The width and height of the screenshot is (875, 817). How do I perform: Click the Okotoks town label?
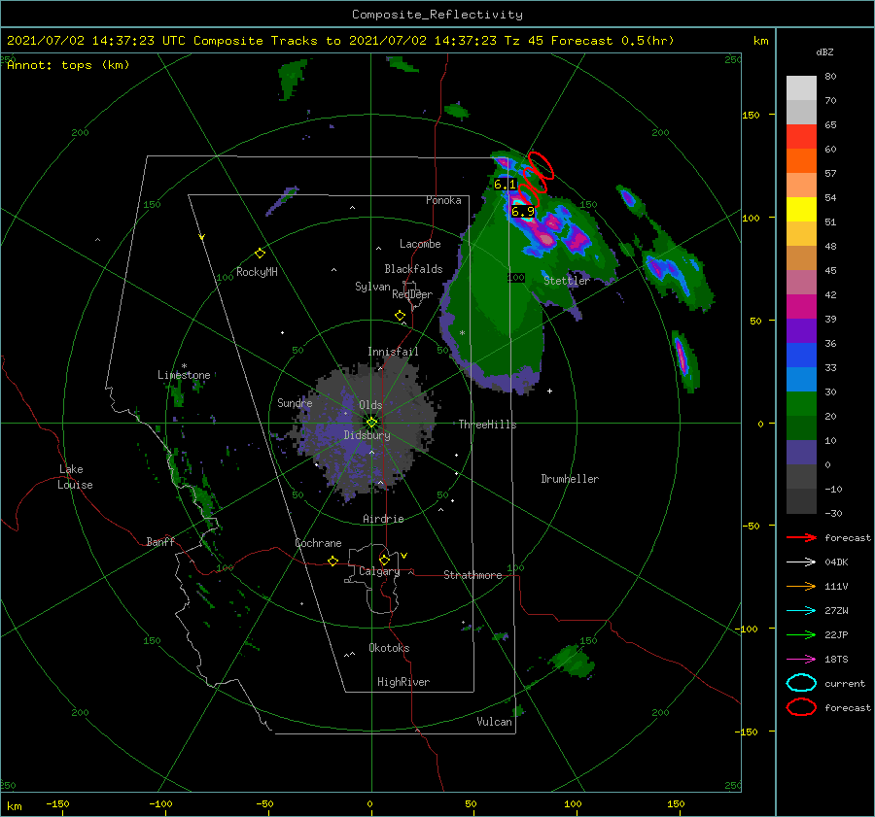(389, 648)
